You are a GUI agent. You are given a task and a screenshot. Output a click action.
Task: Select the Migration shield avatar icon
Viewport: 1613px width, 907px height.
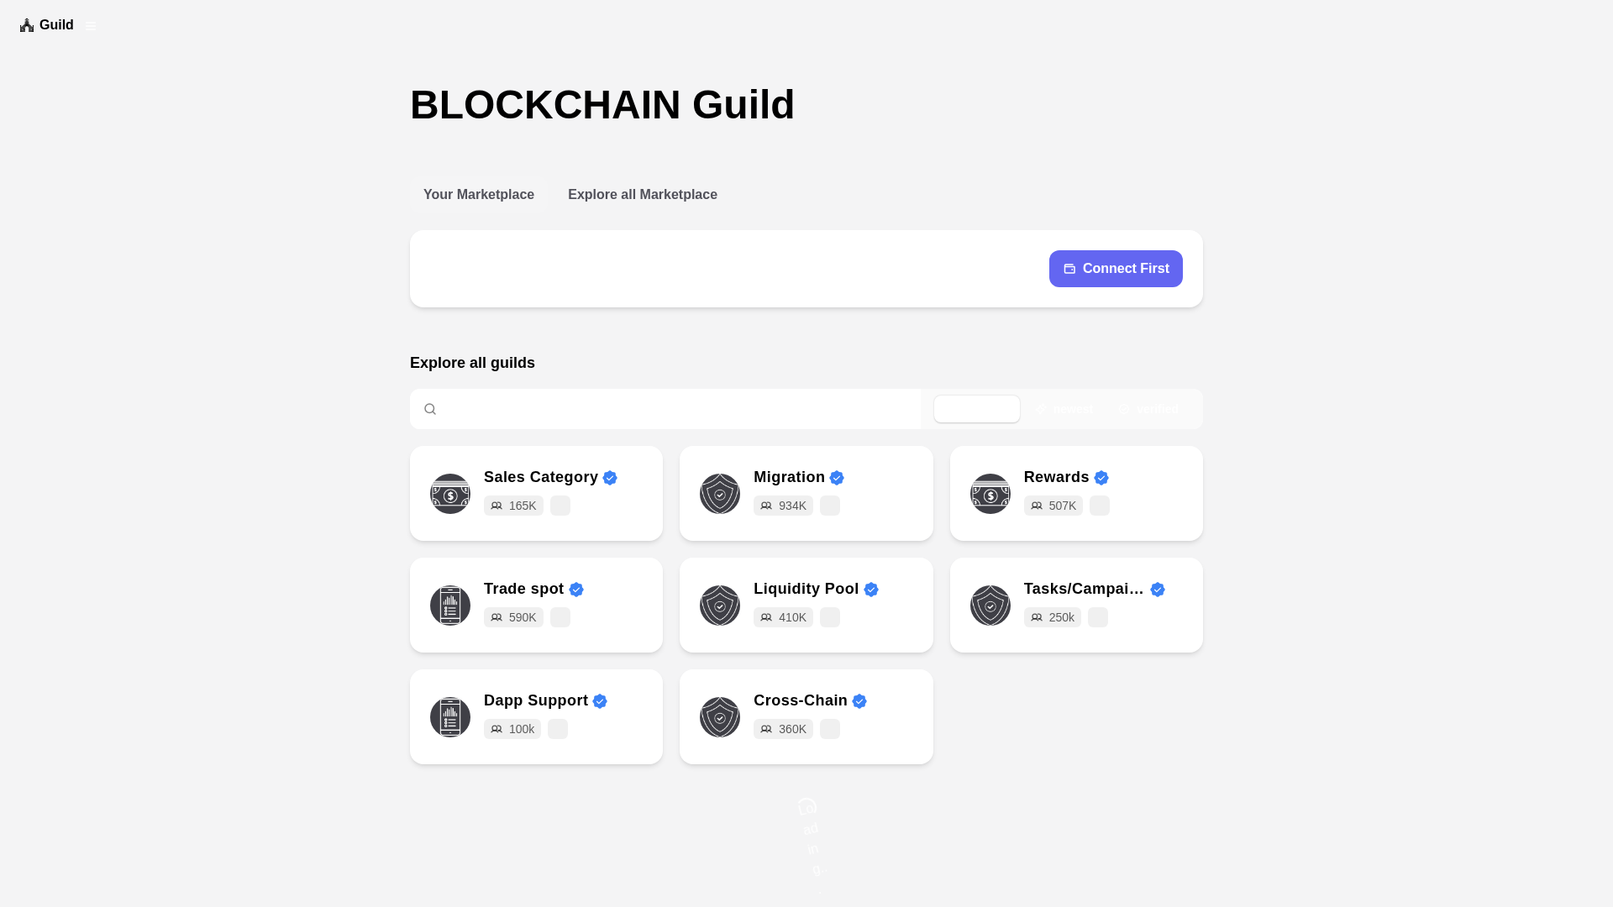(x=719, y=494)
